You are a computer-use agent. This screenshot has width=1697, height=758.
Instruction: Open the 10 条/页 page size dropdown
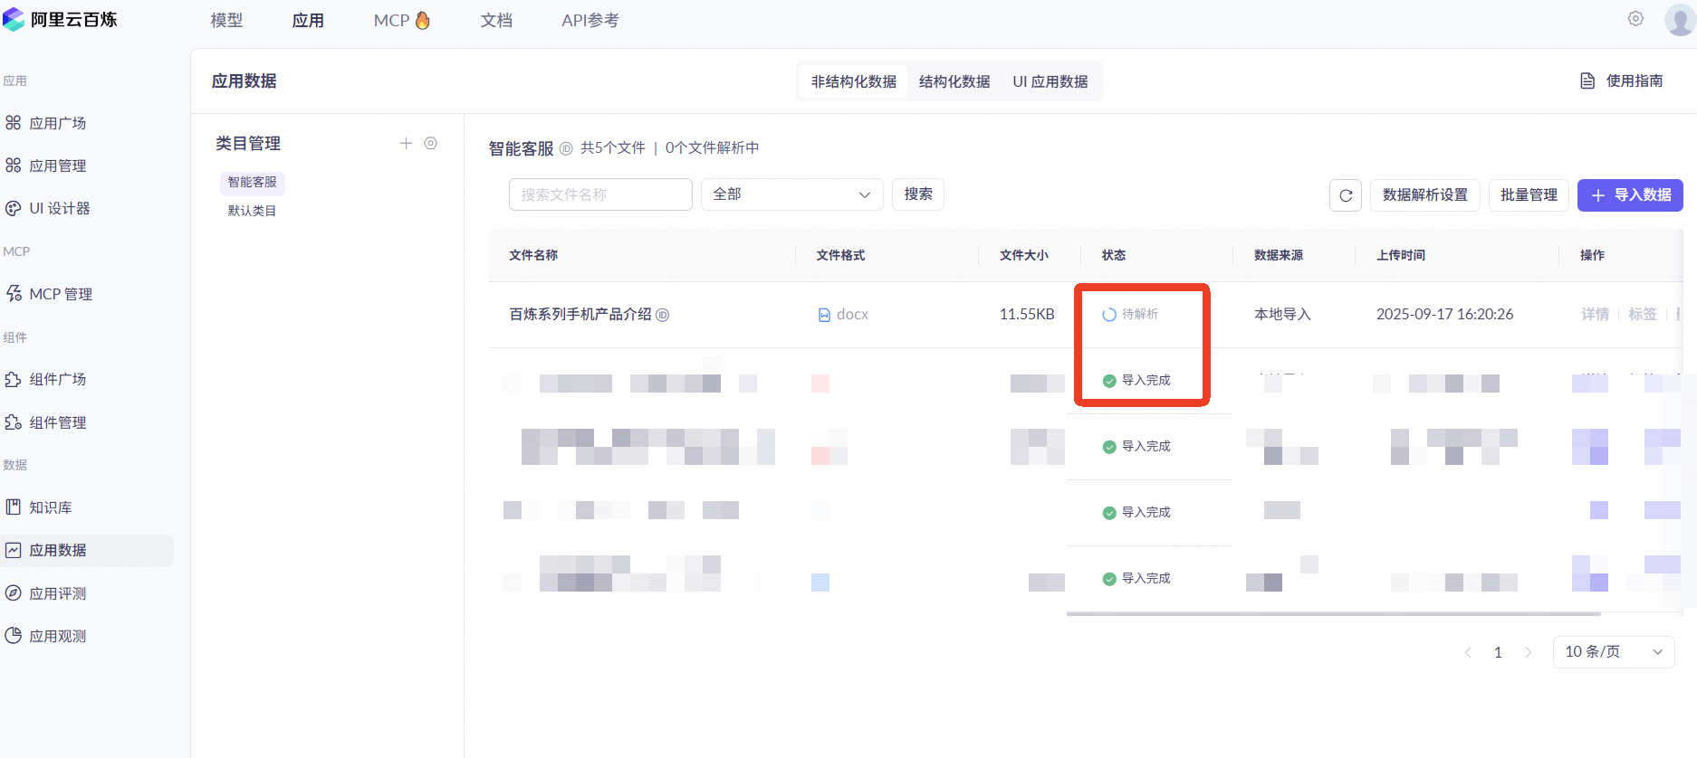[x=1614, y=652]
